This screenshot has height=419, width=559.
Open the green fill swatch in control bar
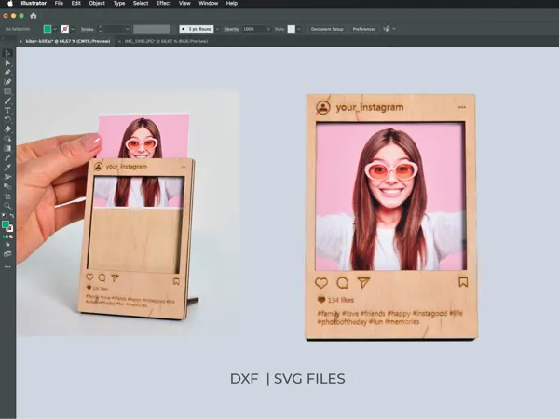pyautogui.click(x=48, y=29)
